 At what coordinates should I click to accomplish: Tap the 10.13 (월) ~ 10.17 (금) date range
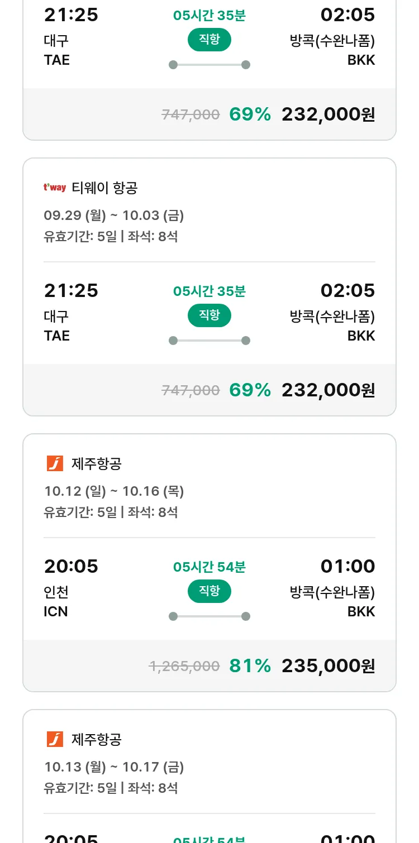tap(114, 767)
